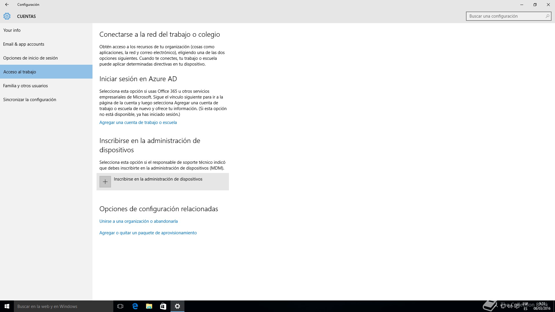Click the Settings gear in the taskbar
The image size is (555, 312).
pos(177,306)
